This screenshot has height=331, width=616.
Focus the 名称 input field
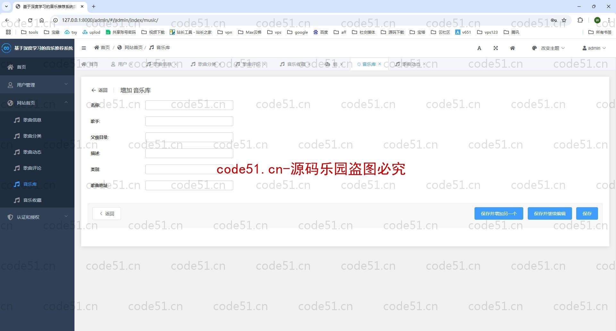tap(189, 105)
